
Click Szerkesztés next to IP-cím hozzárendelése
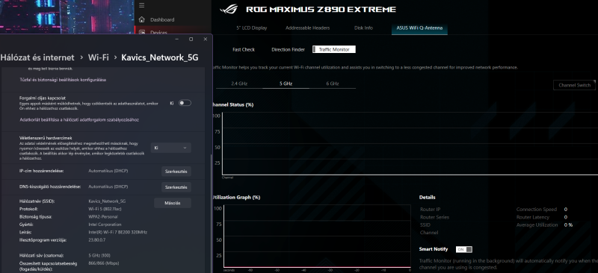pyautogui.click(x=176, y=172)
